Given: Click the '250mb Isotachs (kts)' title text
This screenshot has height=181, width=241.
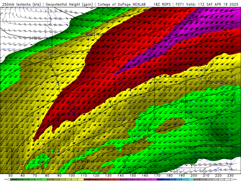Looking at the screenshot, I should point(21,5).
